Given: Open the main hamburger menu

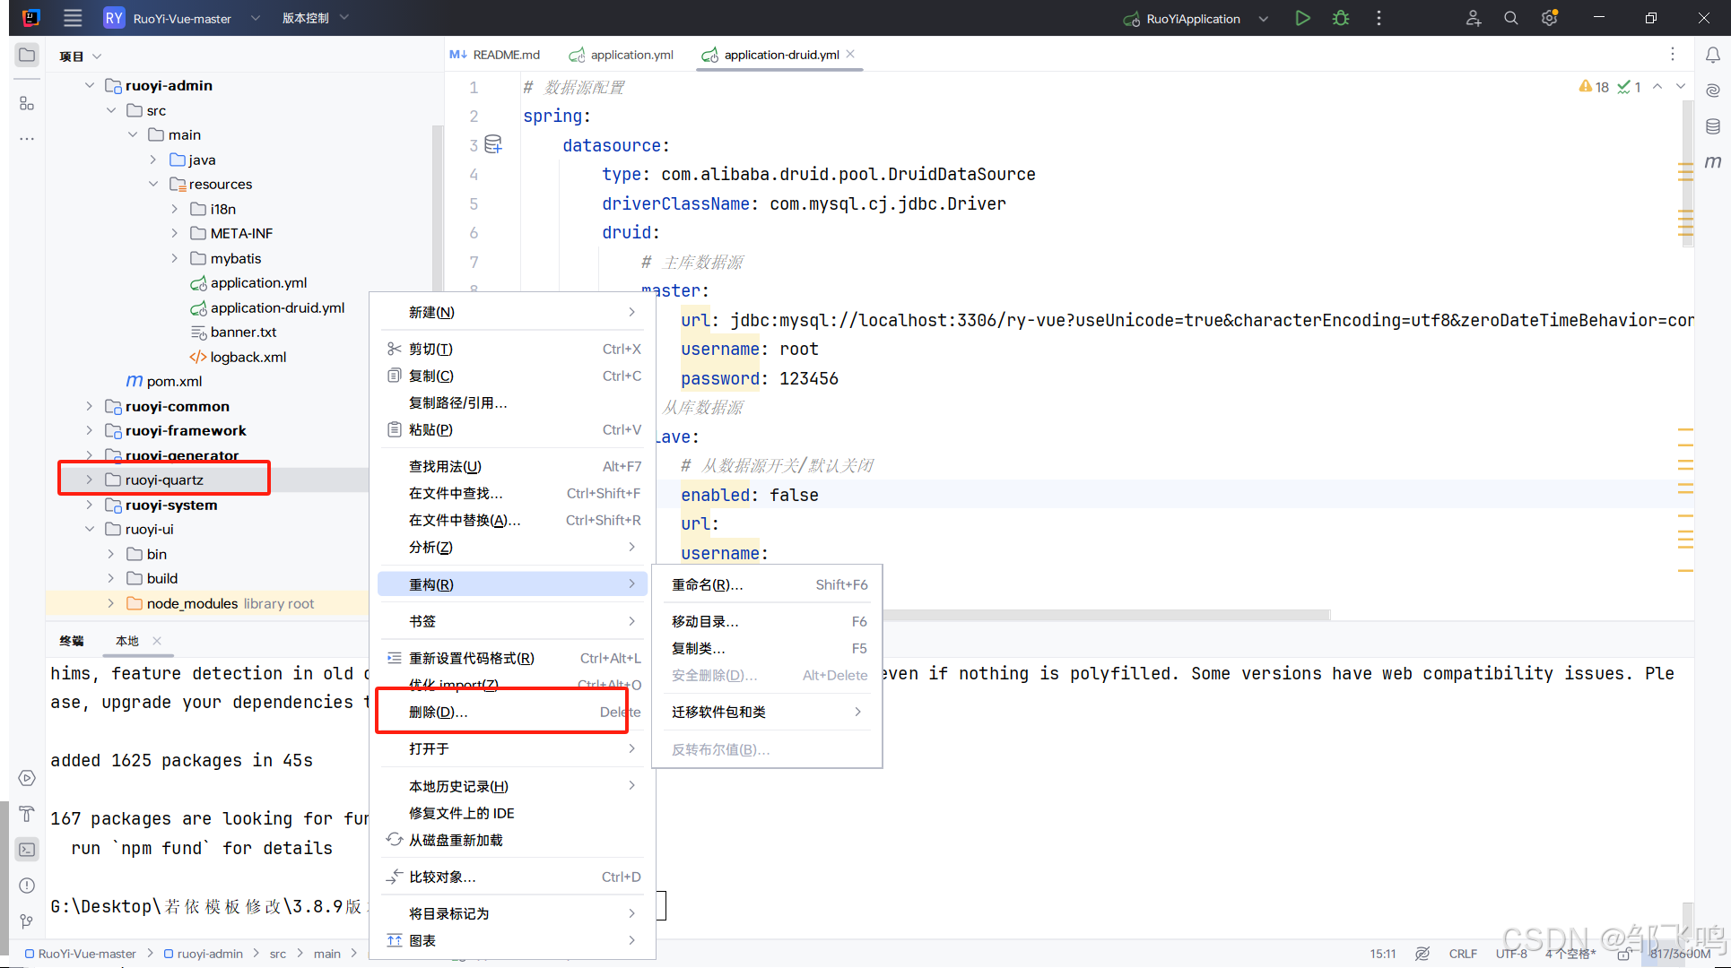Looking at the screenshot, I should [73, 18].
